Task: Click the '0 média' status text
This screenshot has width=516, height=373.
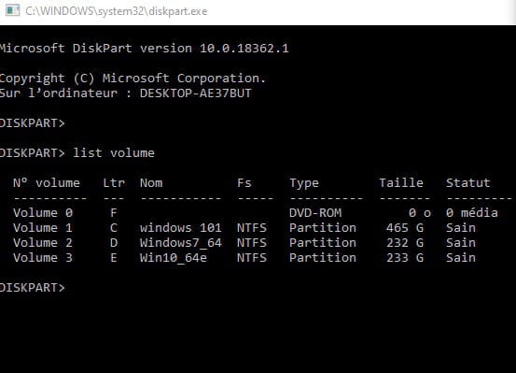Action: coord(472,213)
